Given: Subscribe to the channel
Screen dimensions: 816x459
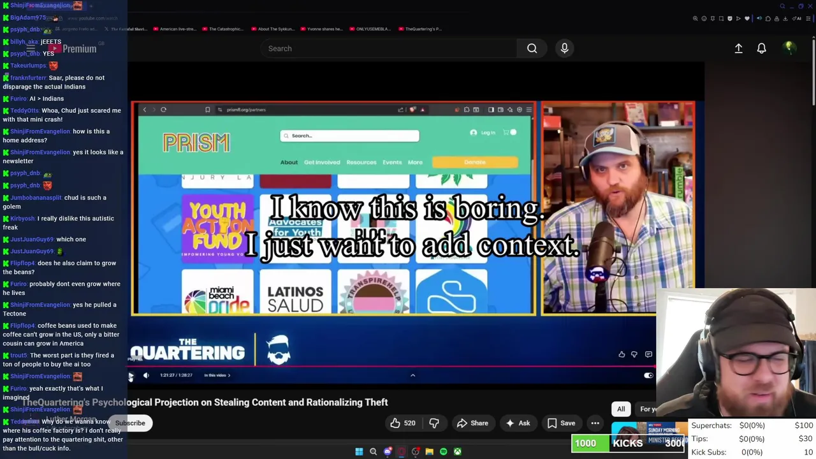Looking at the screenshot, I should coord(130,423).
